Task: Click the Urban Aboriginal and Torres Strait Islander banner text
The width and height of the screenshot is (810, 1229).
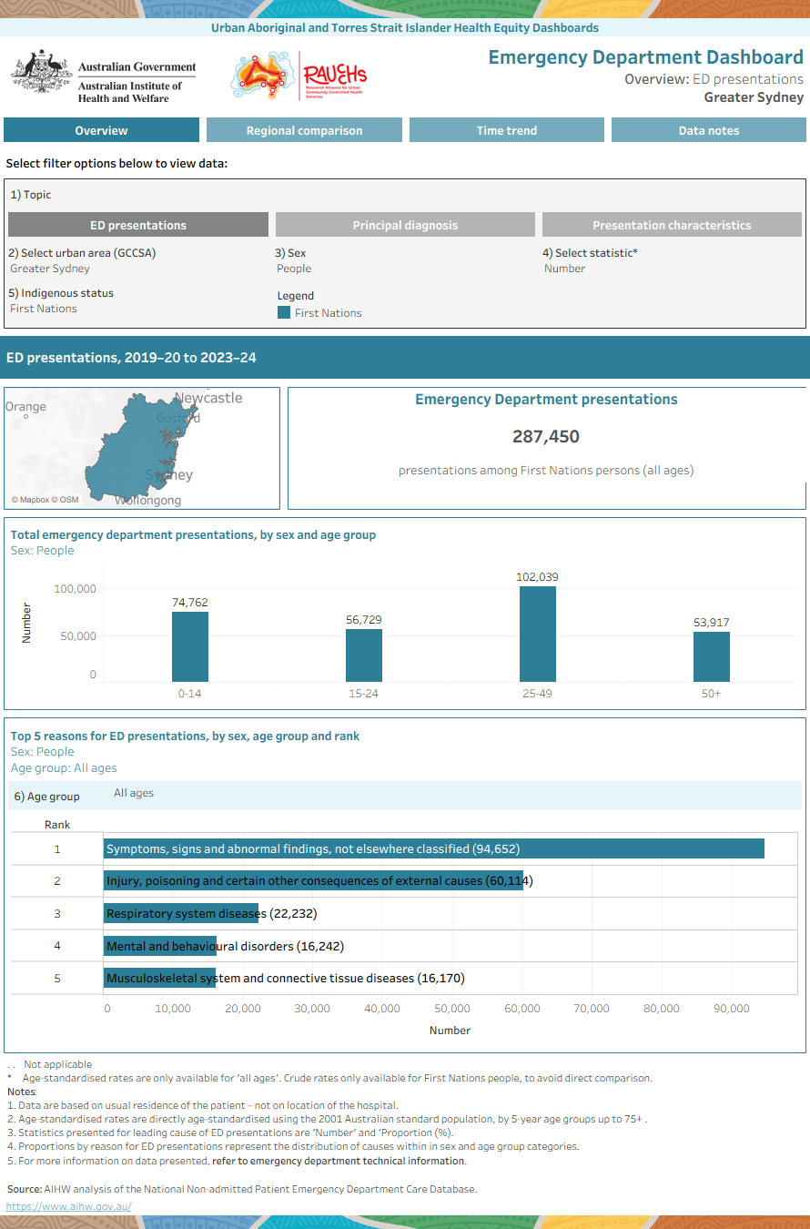Action: (x=405, y=28)
